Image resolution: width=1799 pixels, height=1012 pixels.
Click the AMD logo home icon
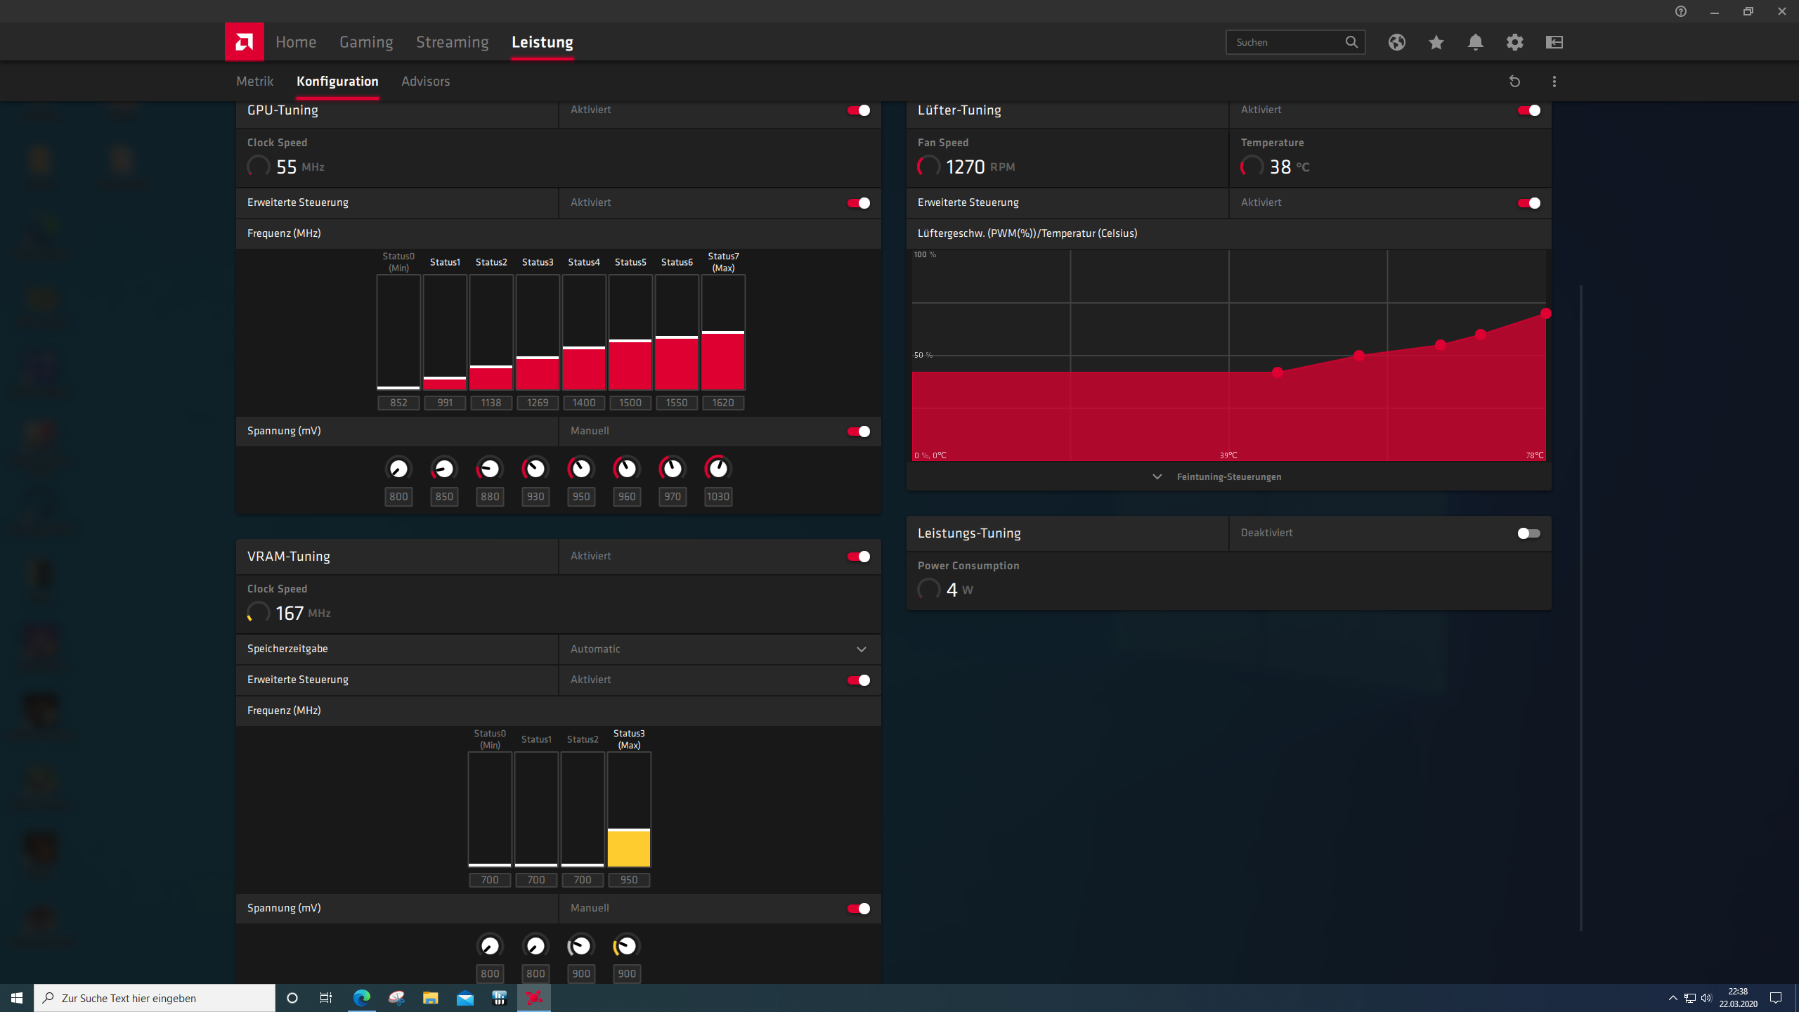pos(244,42)
